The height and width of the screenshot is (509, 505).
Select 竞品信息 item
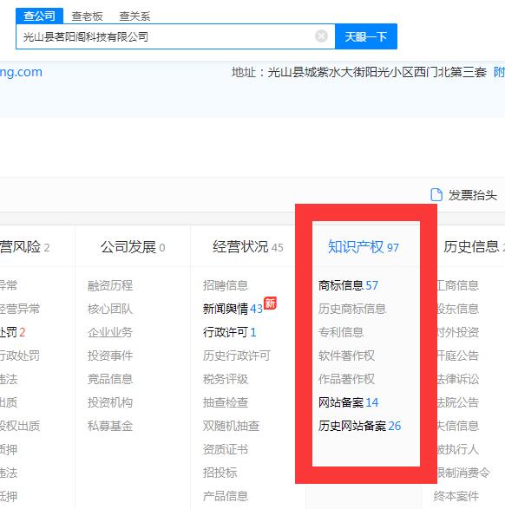[x=110, y=379]
